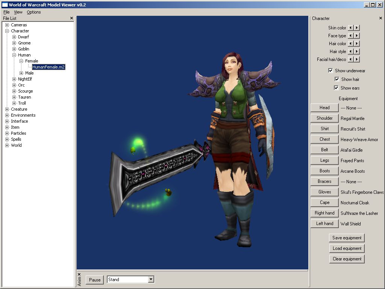Screen dimensions: 385x289
Task: Click next Skin color arrow
Action: pos(357,28)
